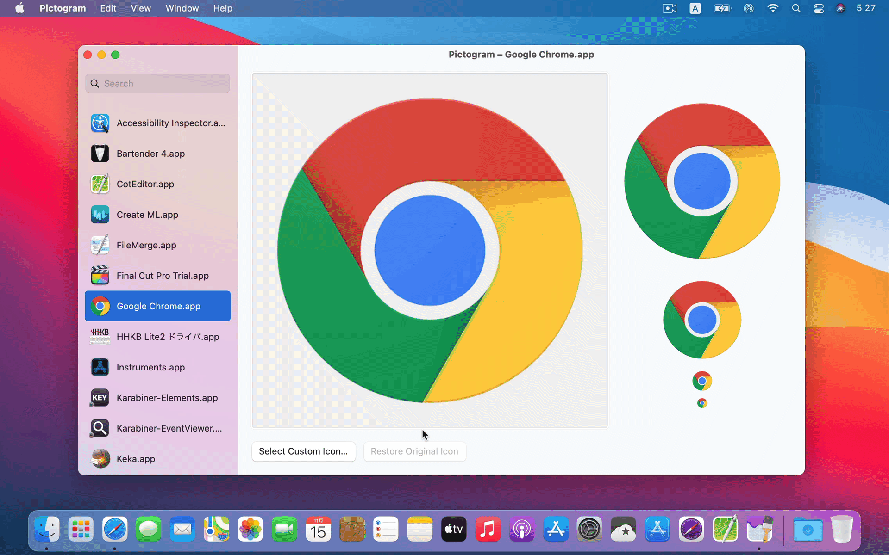Select FileMerge app in list
Viewport: 889px width, 555px height.
click(x=157, y=245)
